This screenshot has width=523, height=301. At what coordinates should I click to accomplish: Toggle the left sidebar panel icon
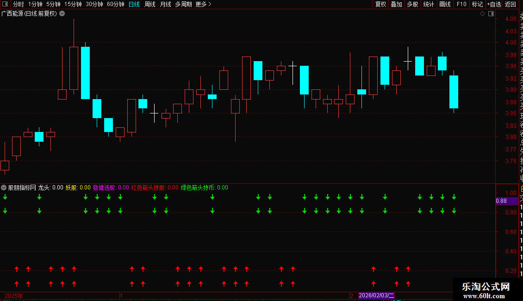[5, 4]
